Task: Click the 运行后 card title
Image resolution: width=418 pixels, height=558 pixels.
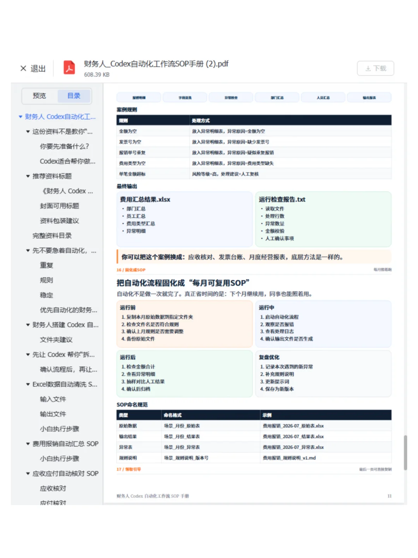Action: pos(128,357)
